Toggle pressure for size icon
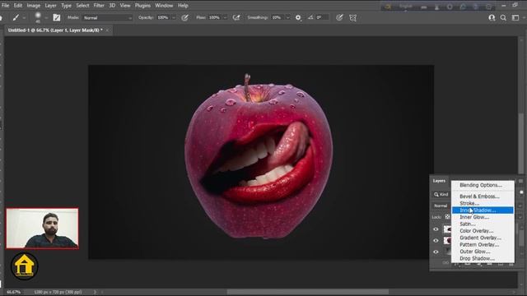The image size is (527, 296). pyautogui.click(x=339, y=17)
